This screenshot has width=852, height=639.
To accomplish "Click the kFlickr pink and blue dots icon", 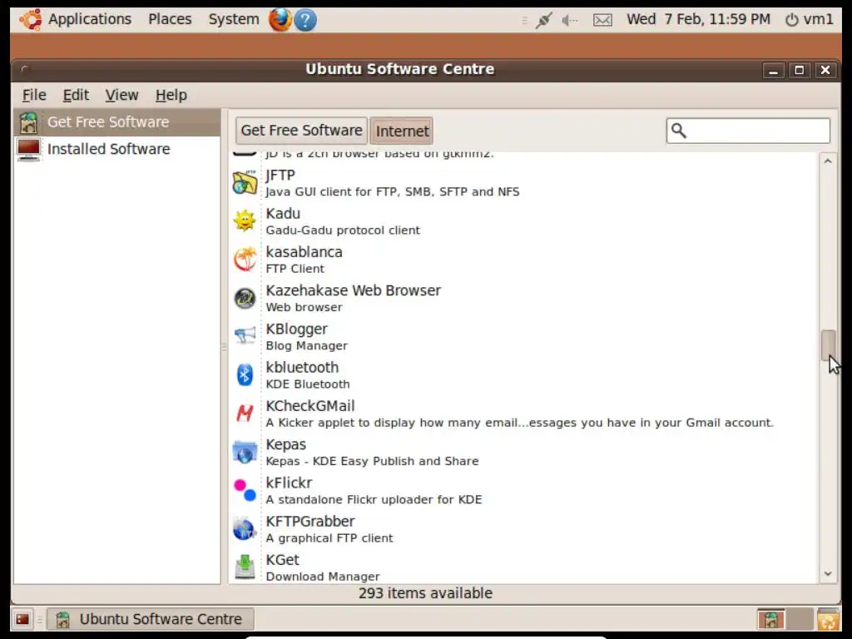I will click(x=245, y=490).
